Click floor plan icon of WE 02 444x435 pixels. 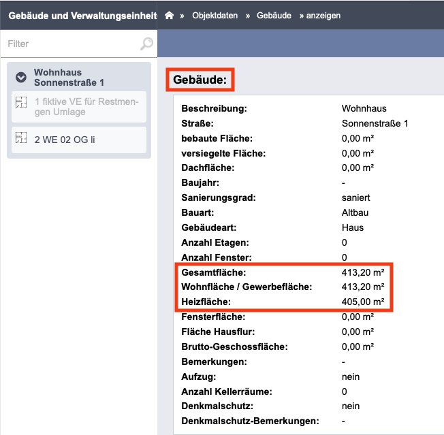click(x=21, y=138)
